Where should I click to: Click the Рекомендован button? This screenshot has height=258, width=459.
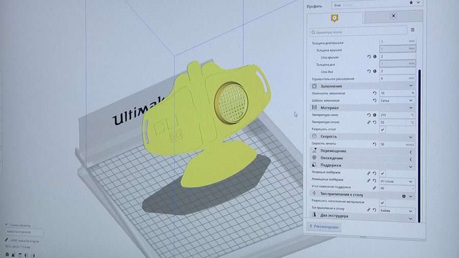[324, 226]
